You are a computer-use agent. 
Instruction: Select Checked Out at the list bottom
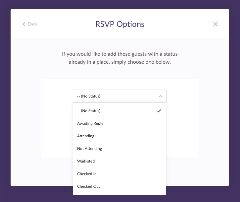(120, 186)
